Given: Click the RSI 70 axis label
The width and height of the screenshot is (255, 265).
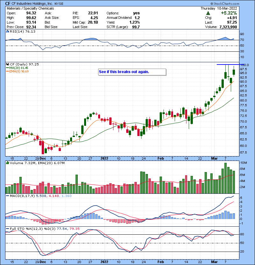Looking at the screenshot, I should click(x=242, y=40).
